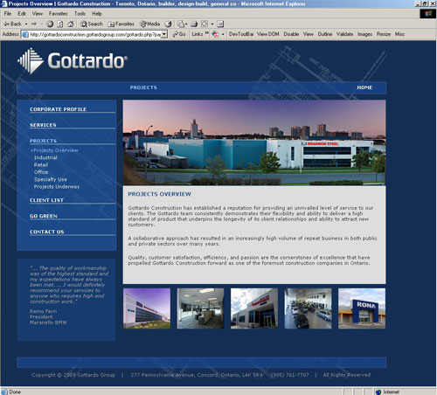Open the Media toolbar button
This screenshot has height=395, width=437.
[150, 24]
